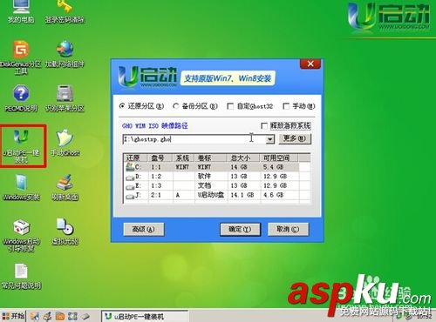Image resolution: width=436 pixels, height=322 pixels.
Task: Launch u启动PE一键装机 desktop shortcut
Action: click(x=21, y=146)
